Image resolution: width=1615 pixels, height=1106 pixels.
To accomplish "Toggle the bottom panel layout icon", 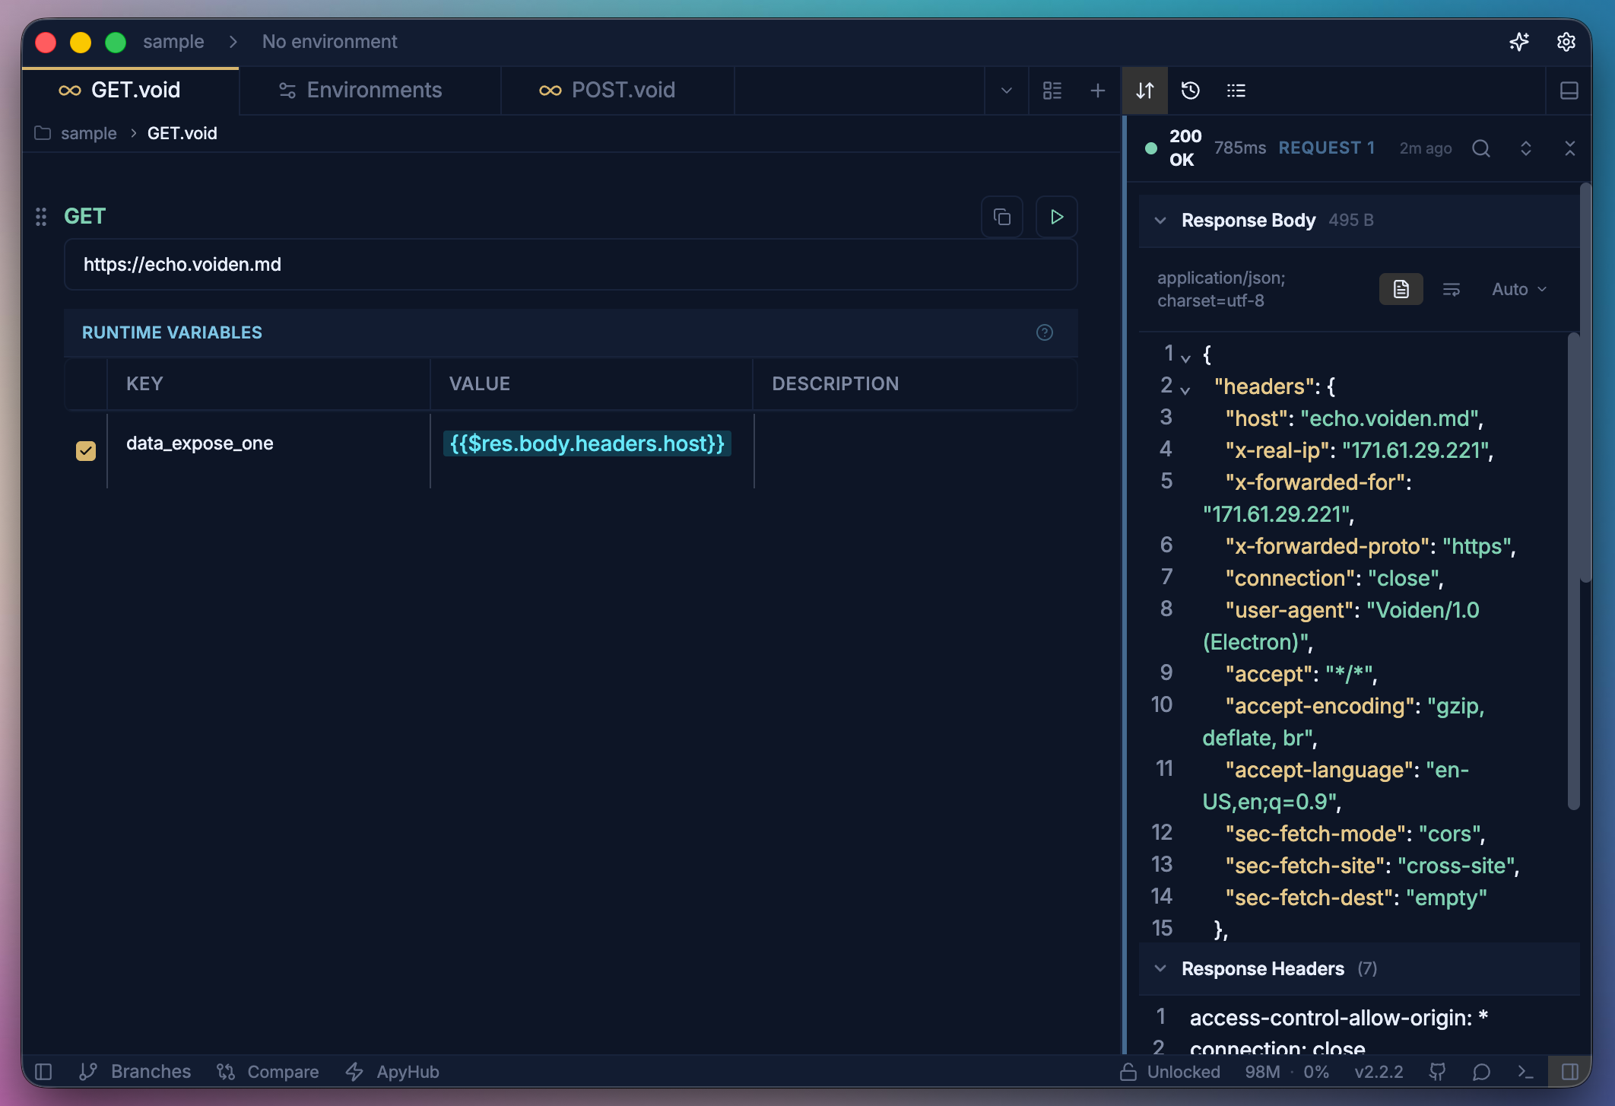I will 1569,91.
